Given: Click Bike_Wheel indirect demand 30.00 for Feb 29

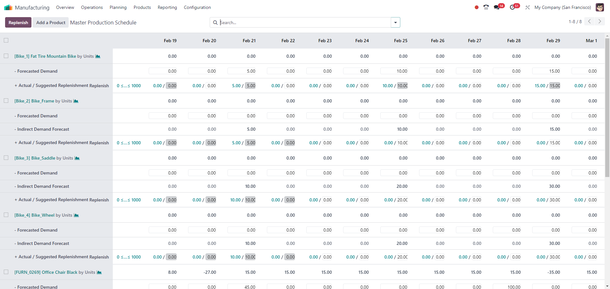Looking at the screenshot, I should (554, 243).
